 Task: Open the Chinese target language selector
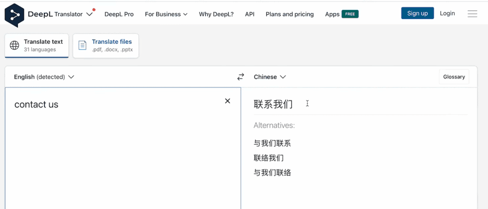click(270, 77)
